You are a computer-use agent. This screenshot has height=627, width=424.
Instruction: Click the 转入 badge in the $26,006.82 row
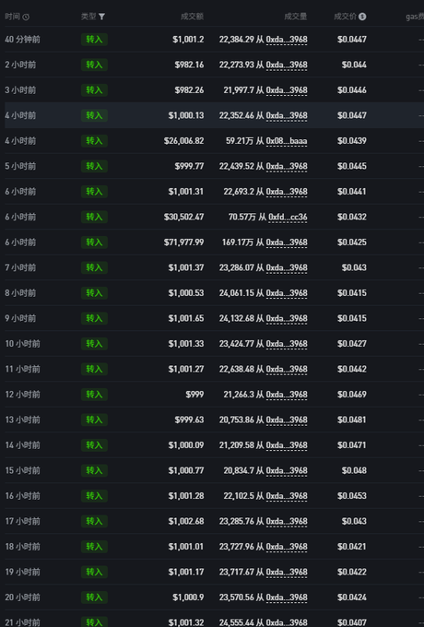(x=94, y=141)
